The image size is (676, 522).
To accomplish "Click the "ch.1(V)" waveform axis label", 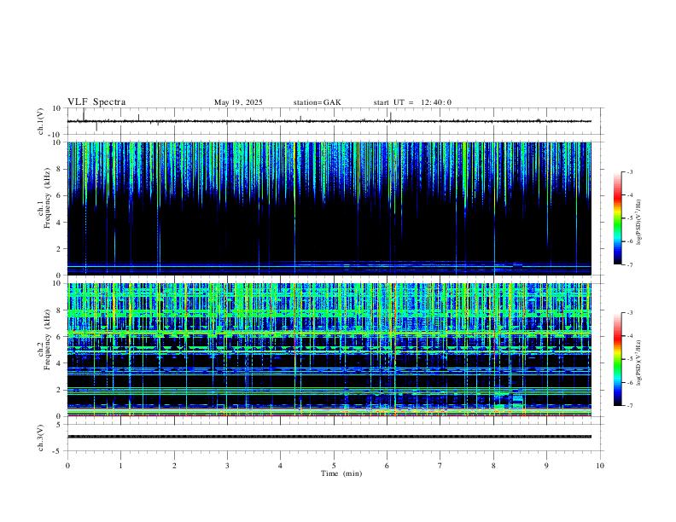I will pos(41,121).
